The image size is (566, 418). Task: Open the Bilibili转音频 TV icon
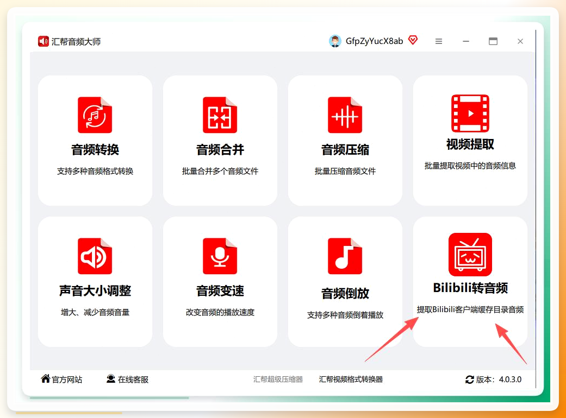point(470,255)
